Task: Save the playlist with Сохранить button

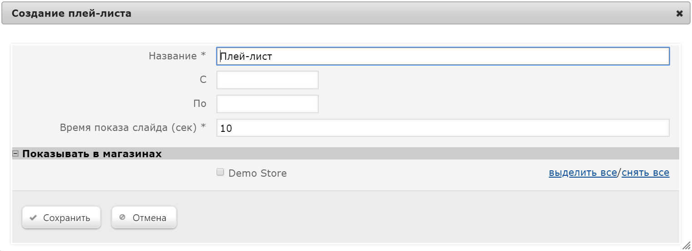Action: tap(61, 217)
